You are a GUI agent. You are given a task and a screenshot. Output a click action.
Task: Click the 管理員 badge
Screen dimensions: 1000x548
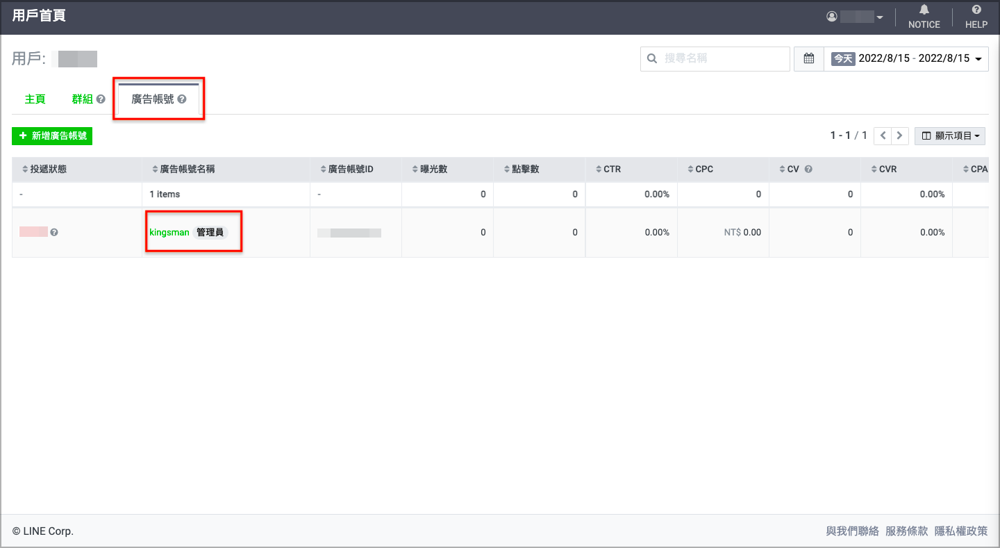tap(210, 233)
